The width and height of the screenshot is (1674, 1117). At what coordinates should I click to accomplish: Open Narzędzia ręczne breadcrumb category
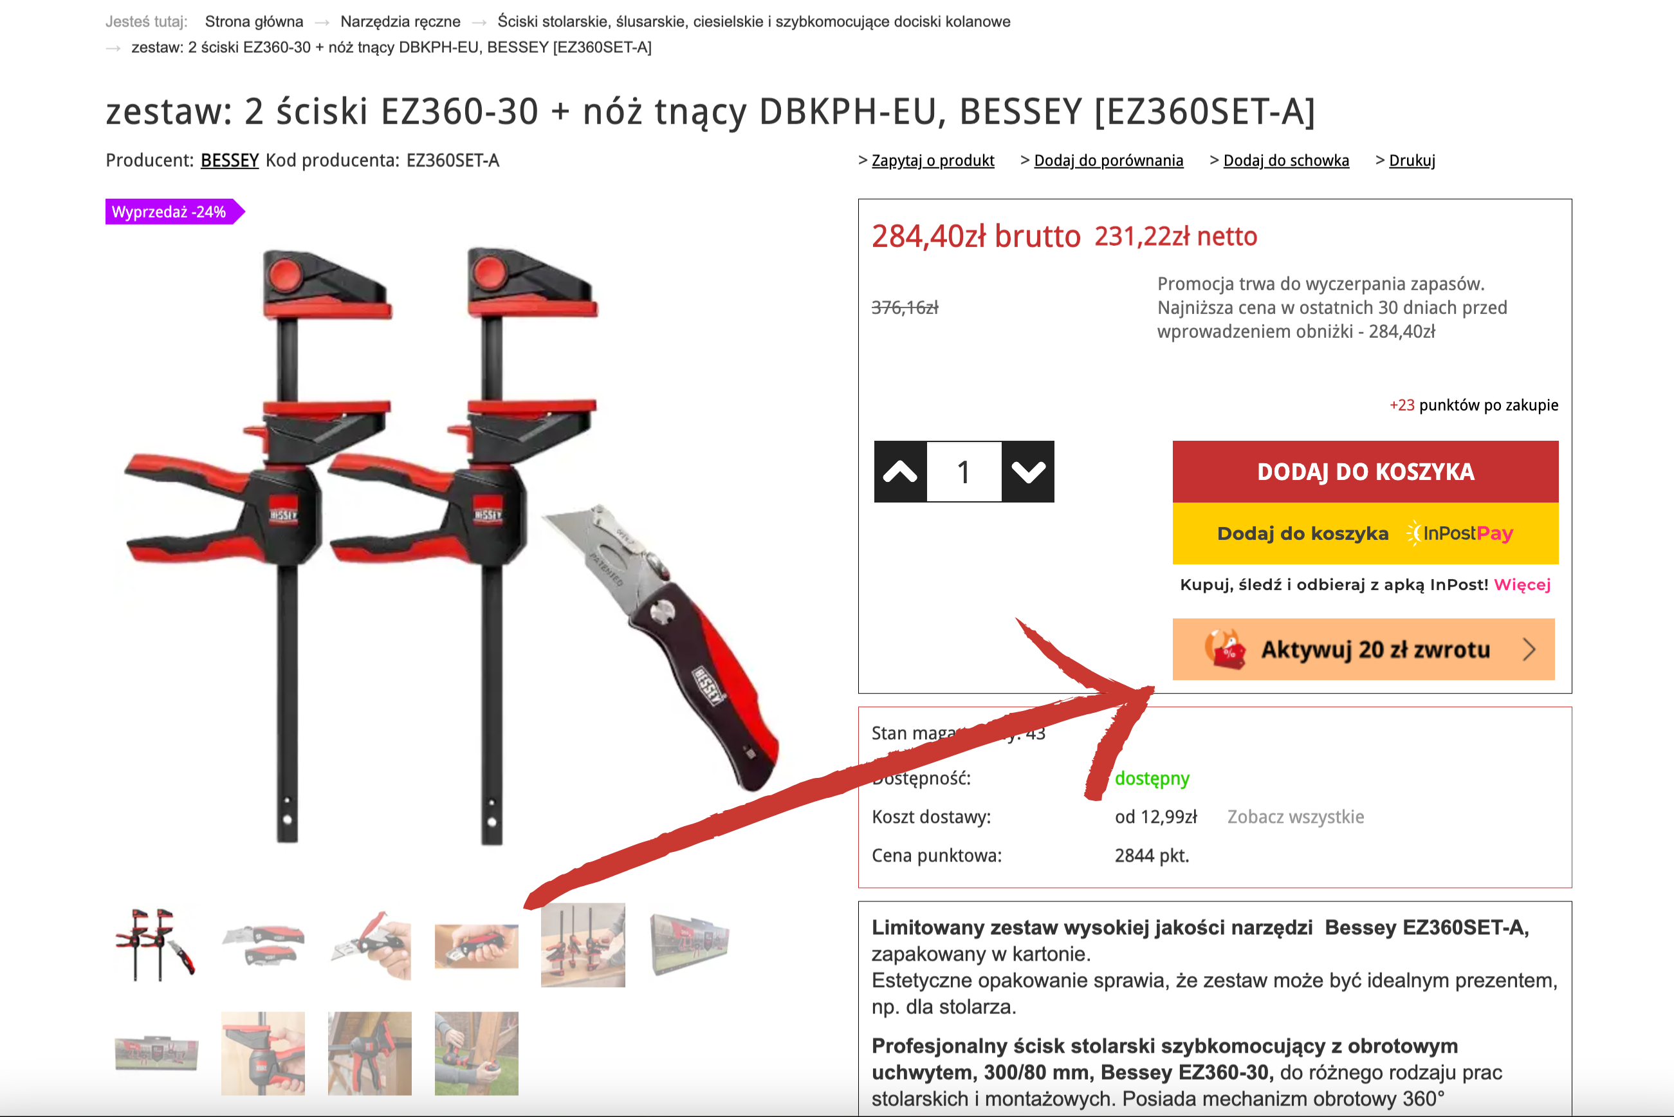(400, 21)
